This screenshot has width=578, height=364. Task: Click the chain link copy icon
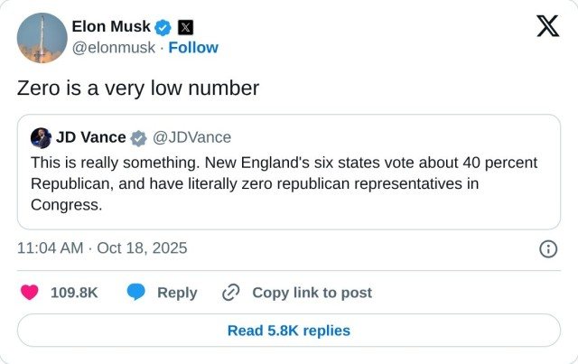[x=231, y=293]
